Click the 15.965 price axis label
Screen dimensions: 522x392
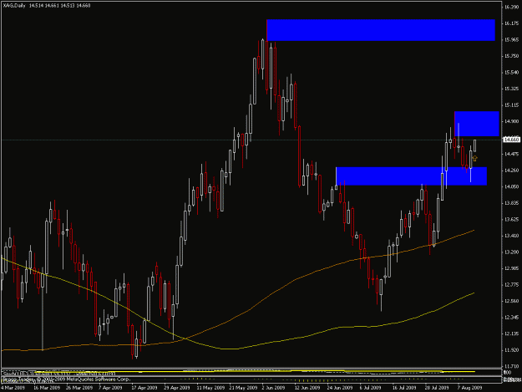[512, 39]
